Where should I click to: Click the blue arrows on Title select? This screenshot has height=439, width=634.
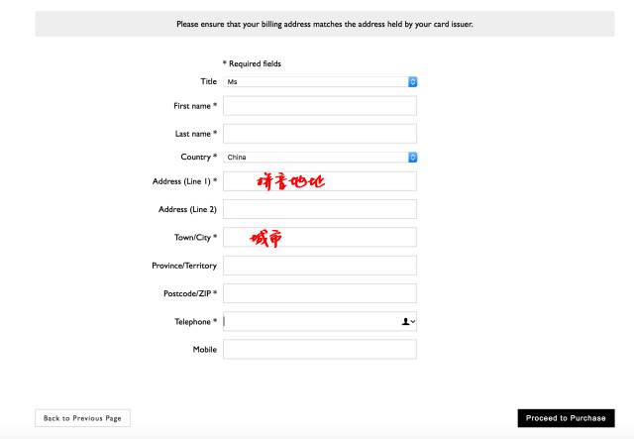click(x=413, y=81)
